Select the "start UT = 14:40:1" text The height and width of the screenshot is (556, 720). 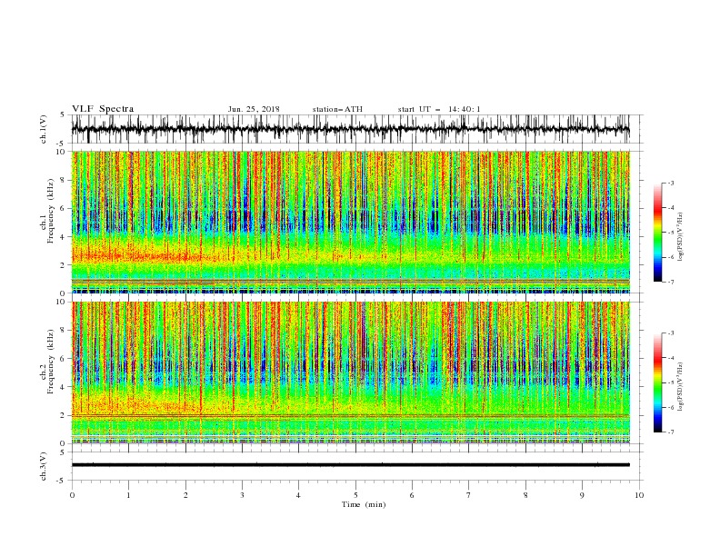pyautogui.click(x=439, y=109)
